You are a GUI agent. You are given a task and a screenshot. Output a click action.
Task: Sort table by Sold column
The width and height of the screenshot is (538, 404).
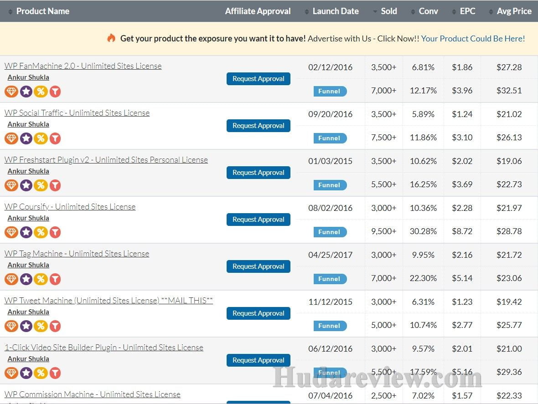point(385,11)
